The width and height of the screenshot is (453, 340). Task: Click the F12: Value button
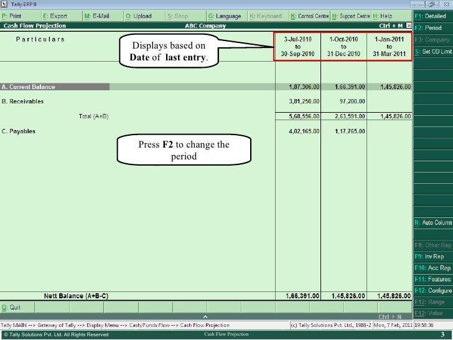[x=433, y=313]
